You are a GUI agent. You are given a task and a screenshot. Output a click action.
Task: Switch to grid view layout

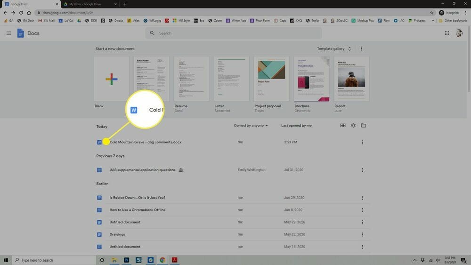click(343, 126)
